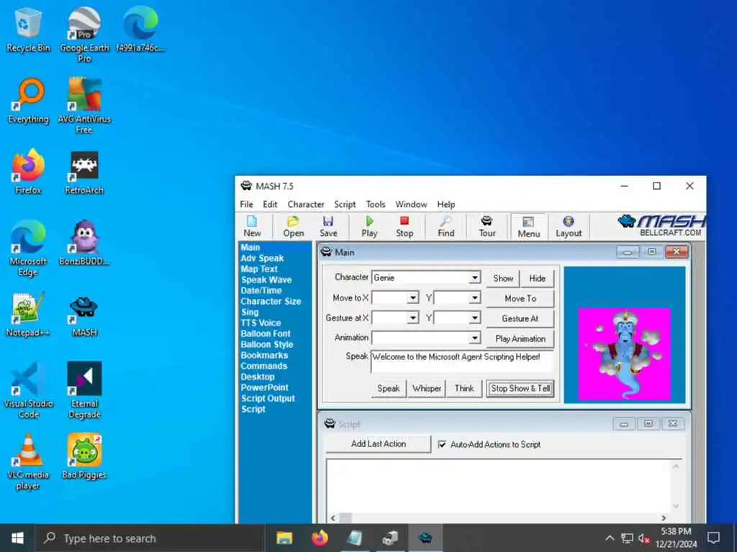Viewport: 737px width, 552px height.
Task: Select the BonziBUDDY desktop icon
Action: click(84, 243)
